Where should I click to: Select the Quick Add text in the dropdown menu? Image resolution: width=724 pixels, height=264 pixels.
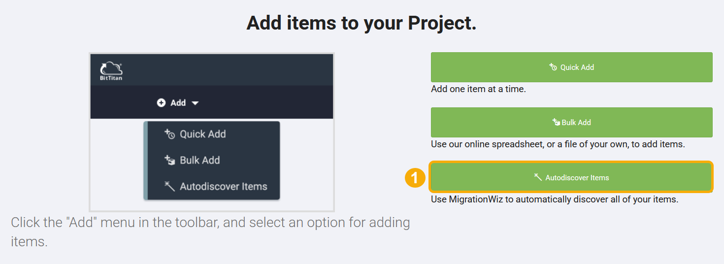203,134
